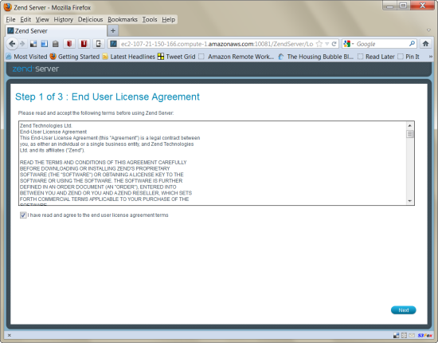The width and height of the screenshot is (438, 343).
Task: Click the license text scrollbar down arrow
Action: pyautogui.click(x=410, y=201)
